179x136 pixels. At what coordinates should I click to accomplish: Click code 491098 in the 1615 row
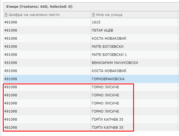(x=11, y=22)
